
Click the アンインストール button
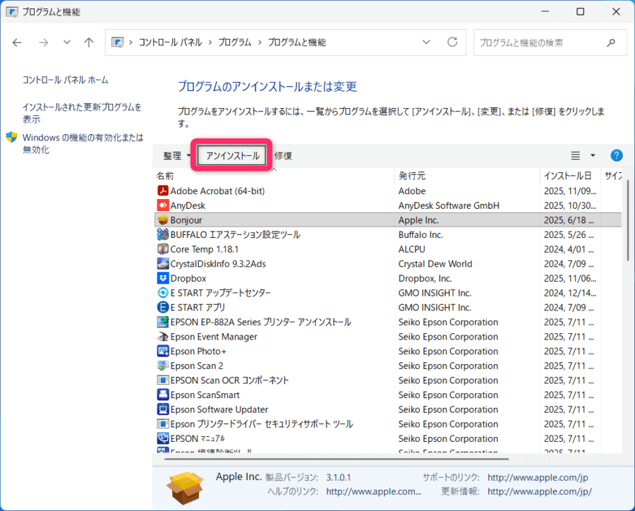231,155
